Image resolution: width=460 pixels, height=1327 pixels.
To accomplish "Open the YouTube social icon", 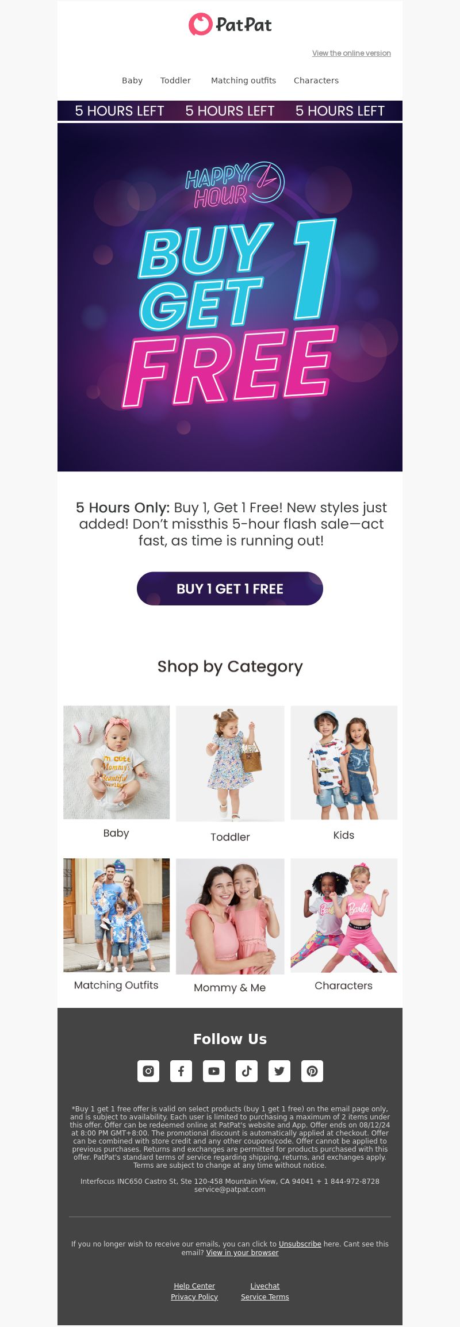I will 214,1071.
